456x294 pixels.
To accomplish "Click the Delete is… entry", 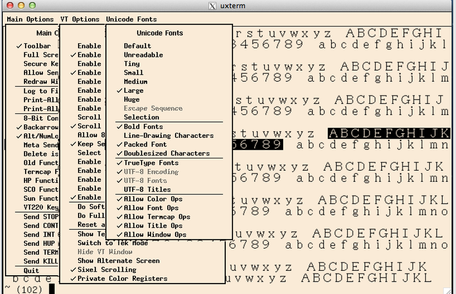I will pyautogui.click(x=41, y=154).
